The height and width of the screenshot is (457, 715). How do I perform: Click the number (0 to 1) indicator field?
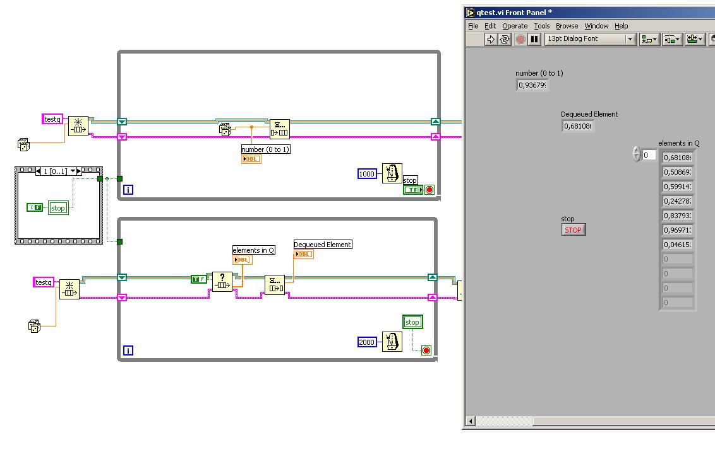(x=532, y=85)
